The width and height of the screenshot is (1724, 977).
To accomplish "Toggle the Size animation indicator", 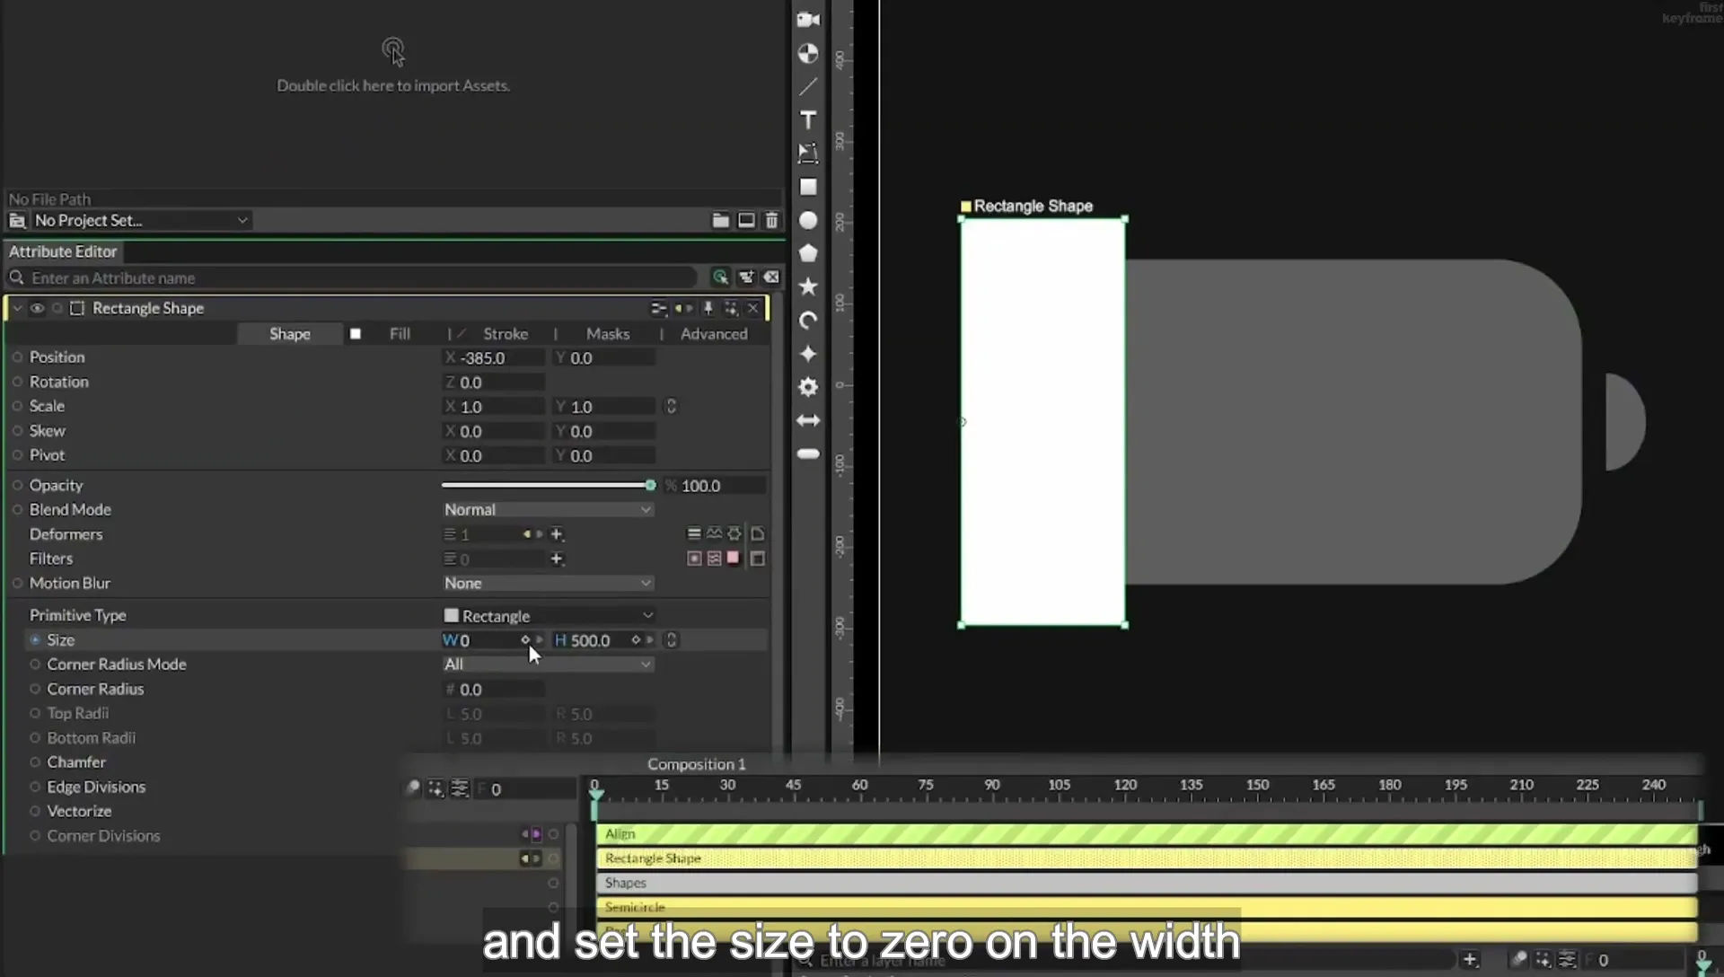I will pyautogui.click(x=35, y=640).
